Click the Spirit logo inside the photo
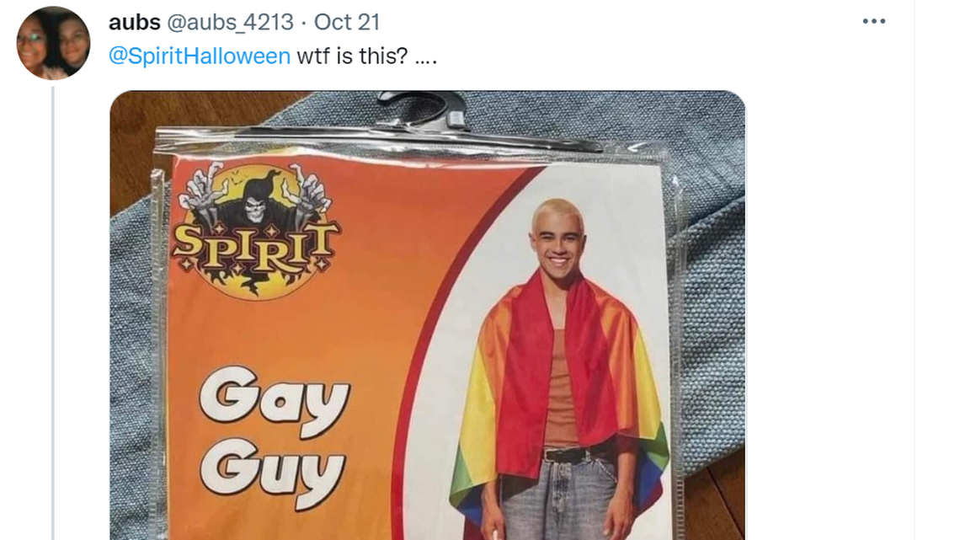This screenshot has width=960, height=540. coord(255,231)
